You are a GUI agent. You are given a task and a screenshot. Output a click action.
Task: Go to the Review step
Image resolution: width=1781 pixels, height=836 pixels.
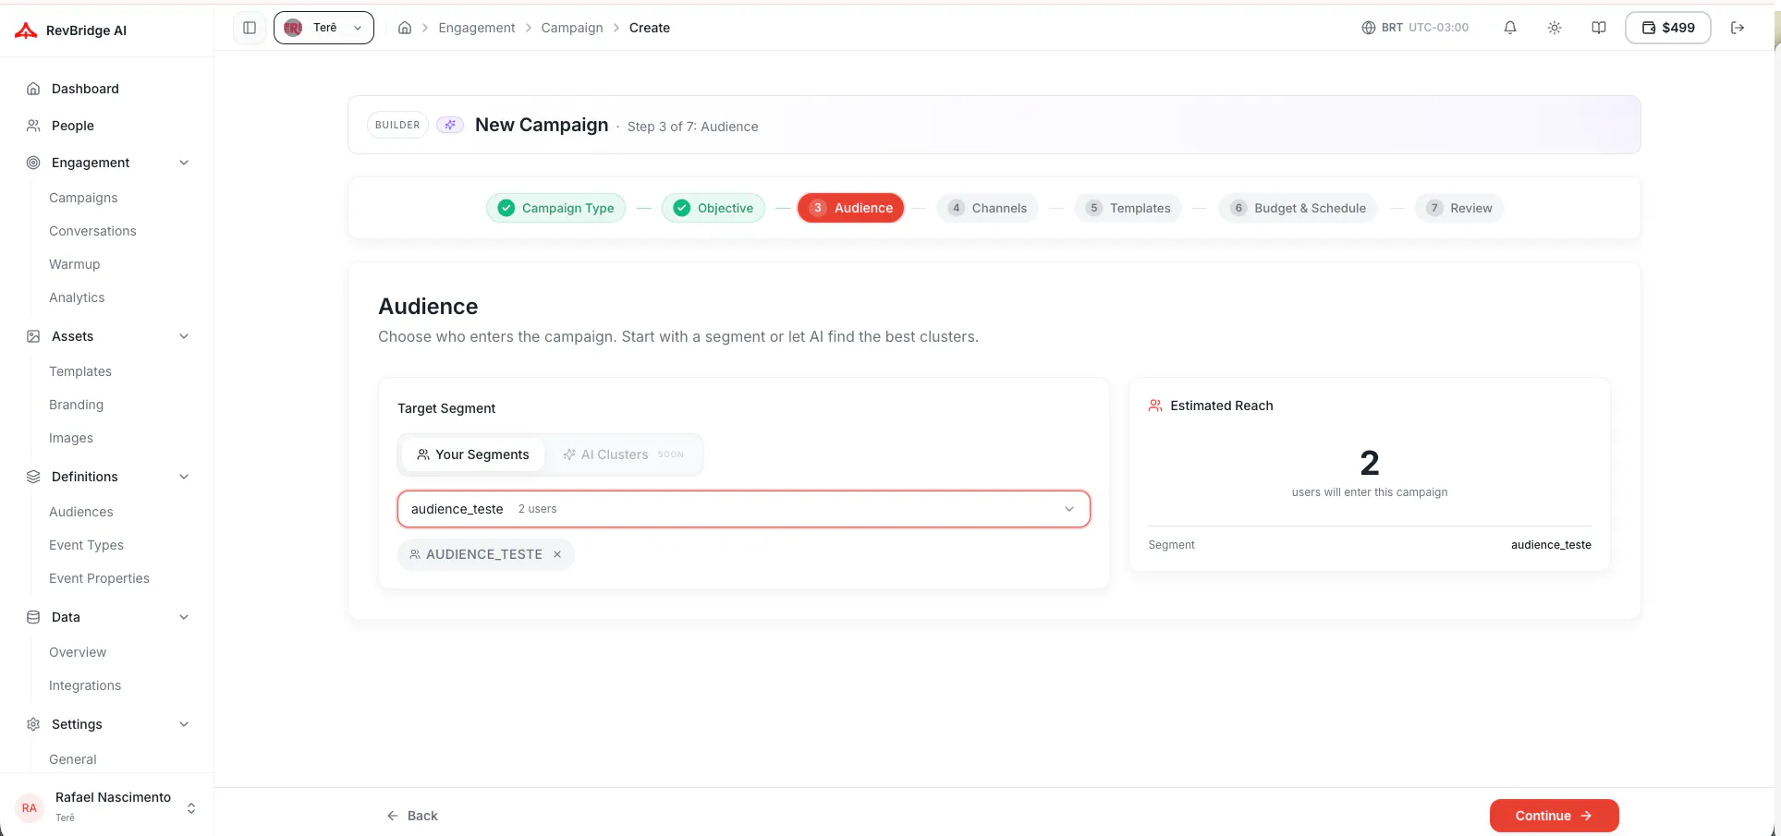[x=1459, y=208]
